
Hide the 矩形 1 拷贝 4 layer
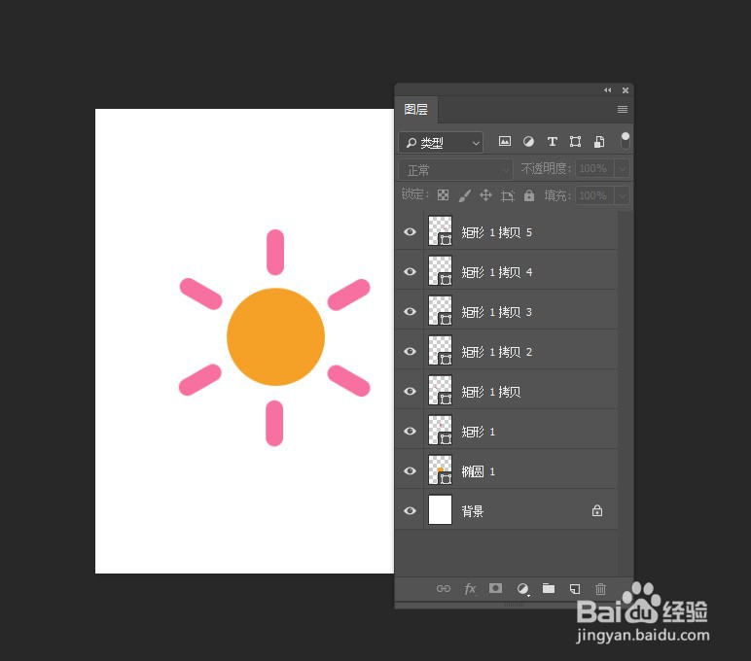coord(410,272)
